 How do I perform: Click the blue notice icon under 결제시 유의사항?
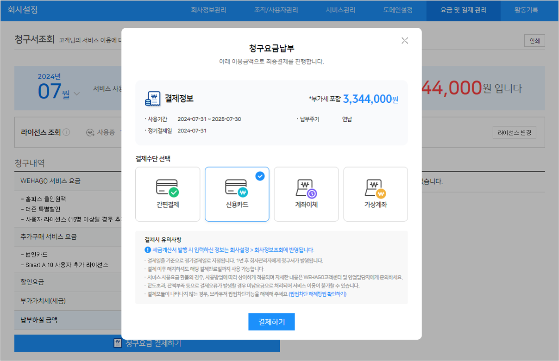coord(148,250)
